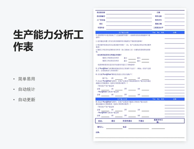Click question 6 Run@Rate 换产 text
The height and width of the screenshot is (149, 194).
pos(114,74)
